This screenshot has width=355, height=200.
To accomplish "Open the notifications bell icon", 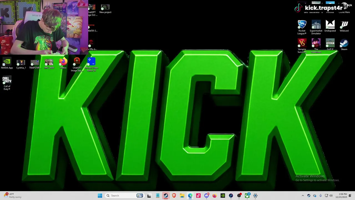I will pyautogui.click(x=350, y=196).
